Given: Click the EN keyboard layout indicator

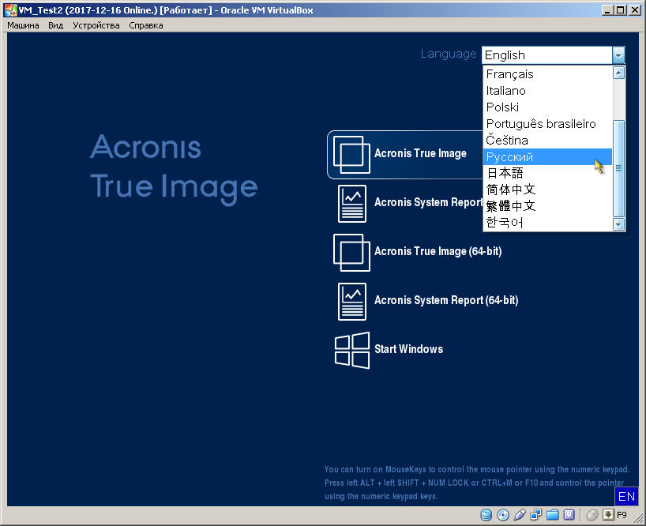Looking at the screenshot, I should point(626,497).
